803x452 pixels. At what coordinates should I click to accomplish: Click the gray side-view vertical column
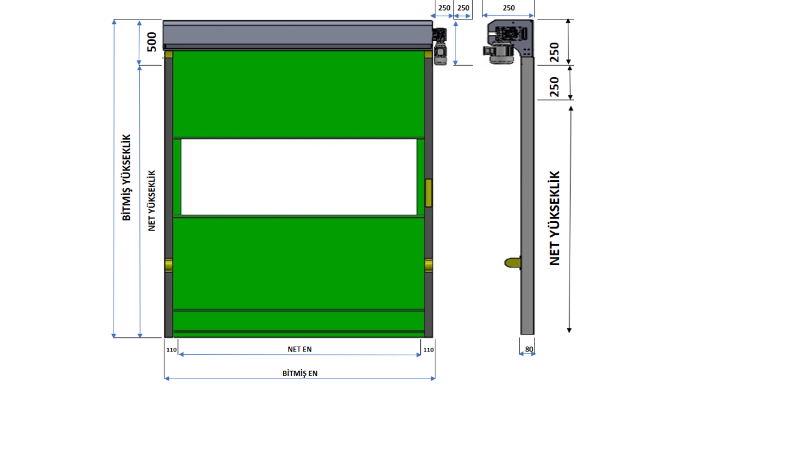527,201
